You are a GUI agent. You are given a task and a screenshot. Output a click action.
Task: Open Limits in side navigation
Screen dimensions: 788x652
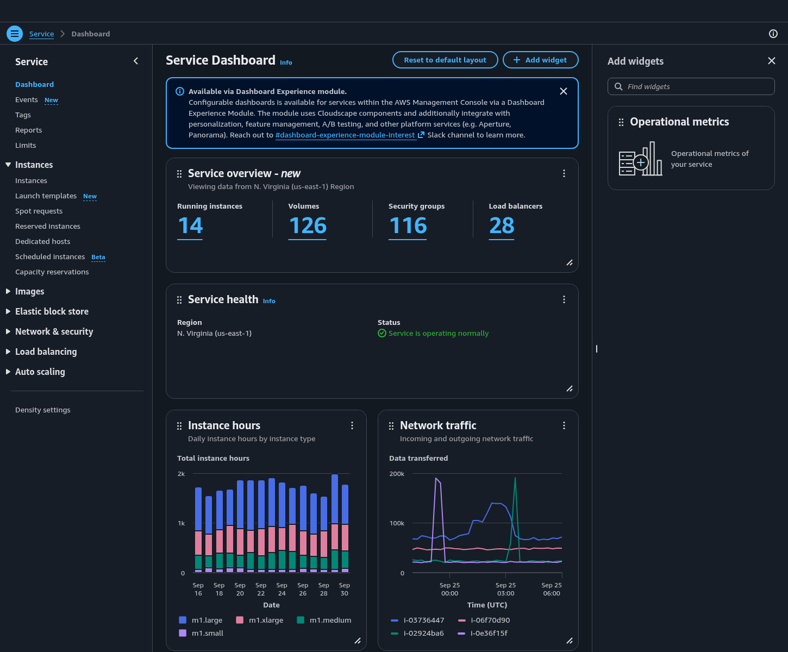[x=26, y=145]
